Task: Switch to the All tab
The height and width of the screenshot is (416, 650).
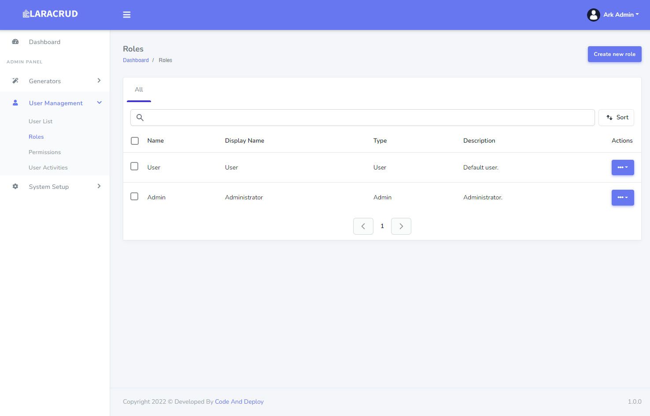Action: pyautogui.click(x=139, y=90)
